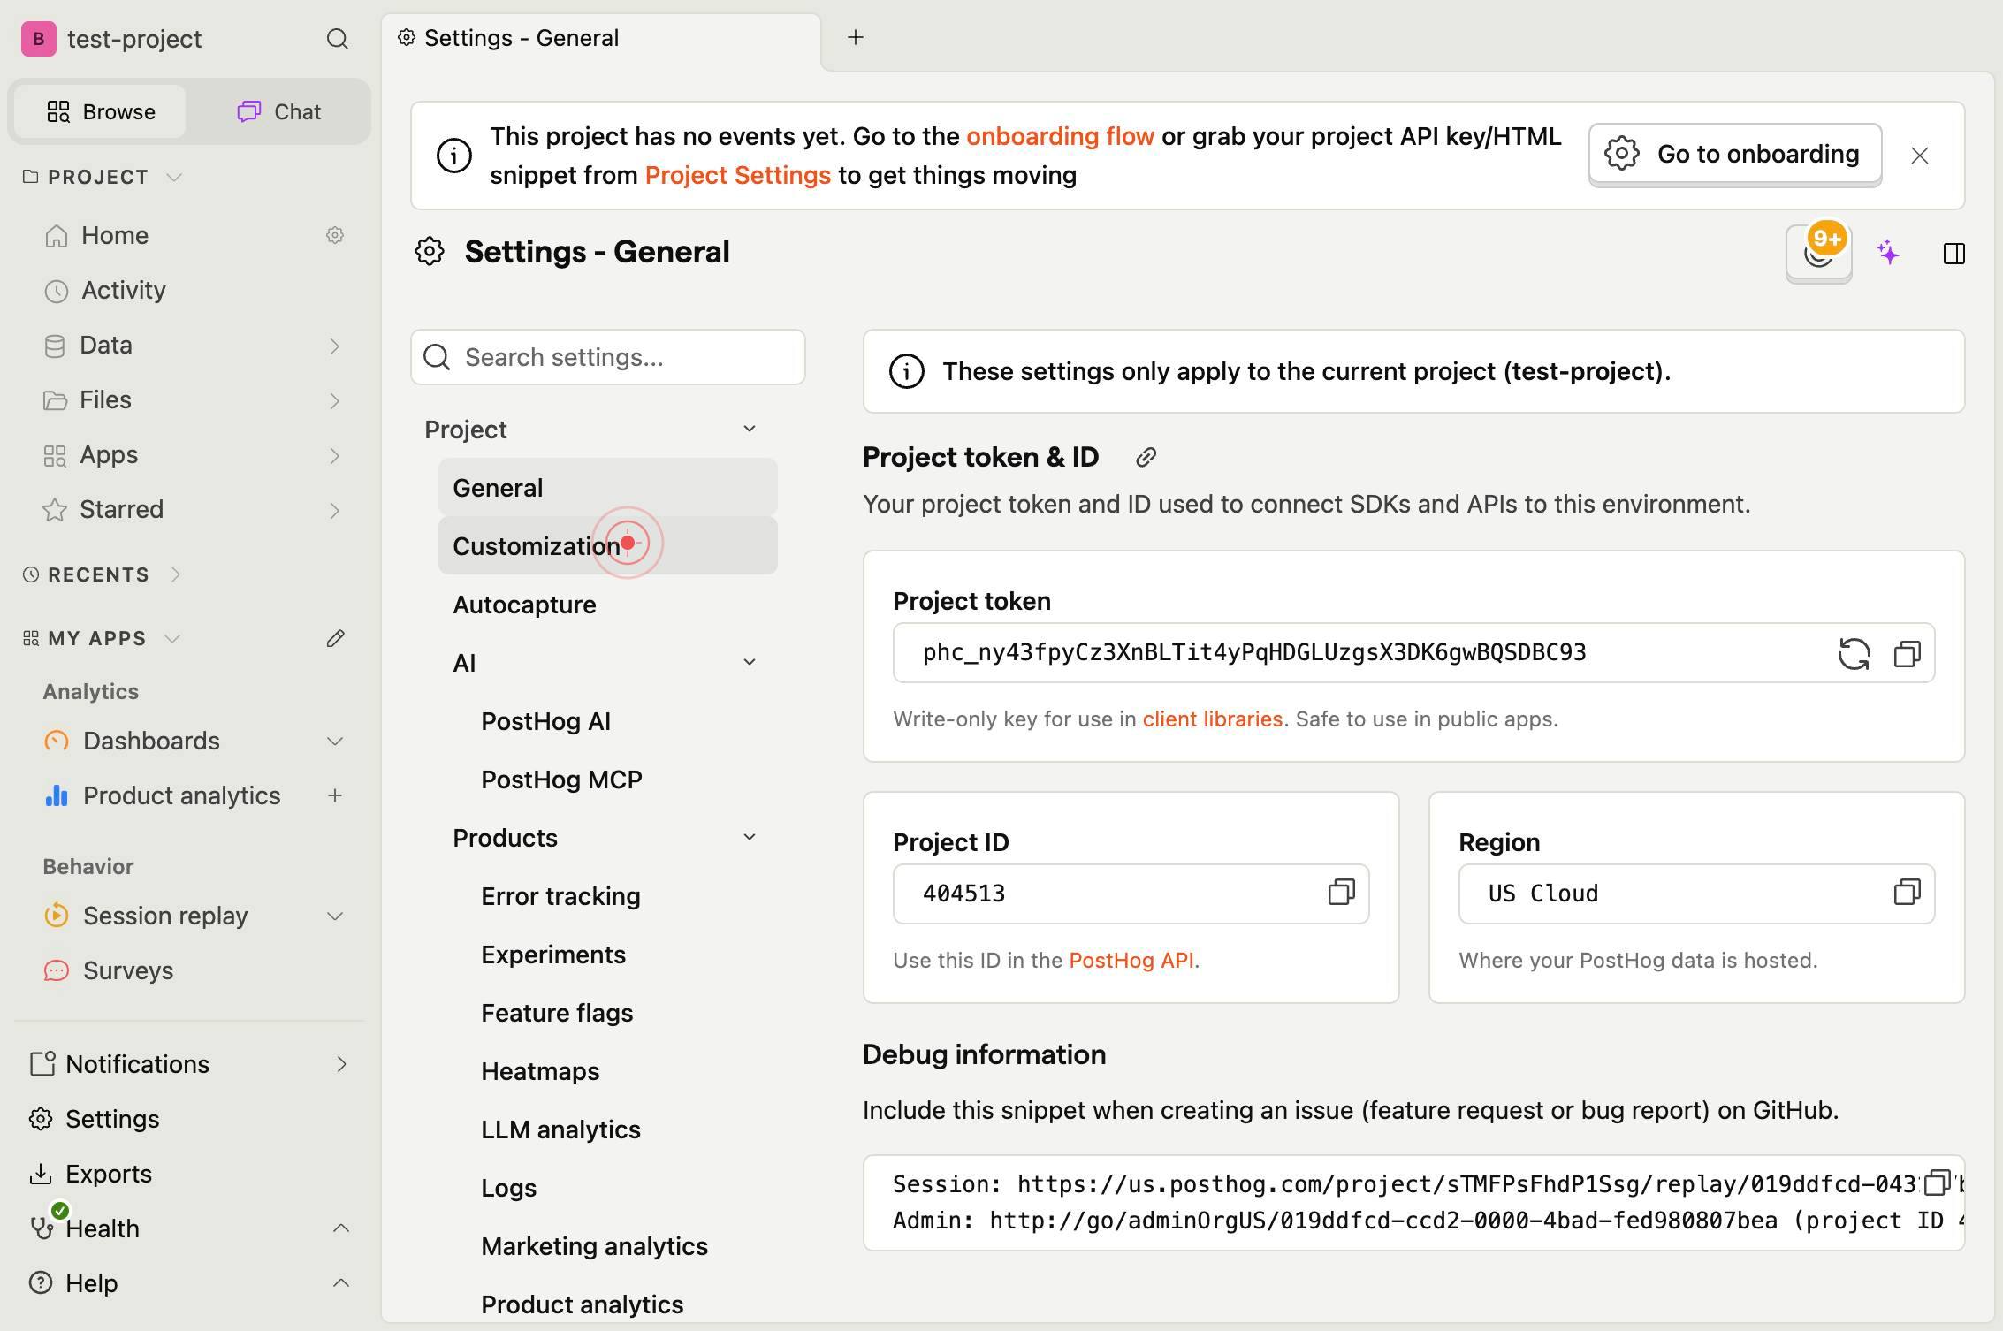2003x1331 pixels.
Task: Expand the Files section
Action: point(334,400)
